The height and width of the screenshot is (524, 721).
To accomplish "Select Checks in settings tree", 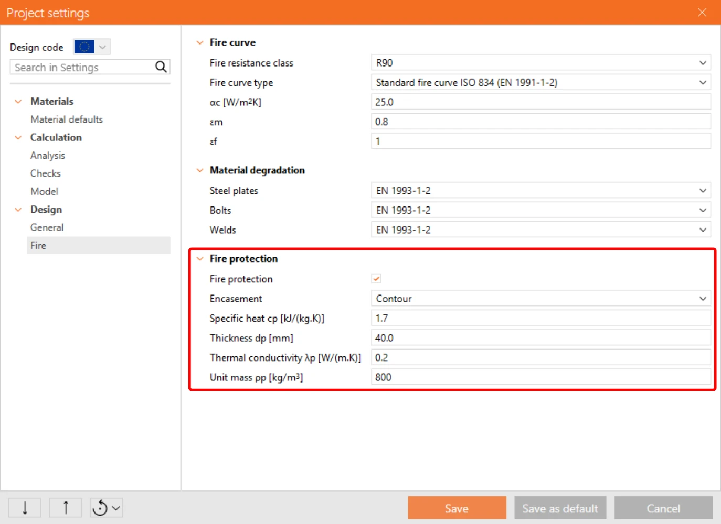I will pyautogui.click(x=46, y=173).
